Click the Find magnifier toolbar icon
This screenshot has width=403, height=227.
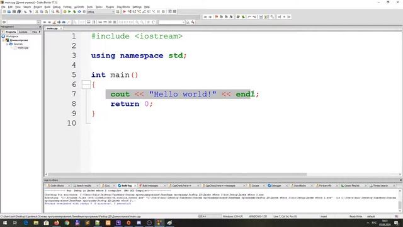[53, 11]
